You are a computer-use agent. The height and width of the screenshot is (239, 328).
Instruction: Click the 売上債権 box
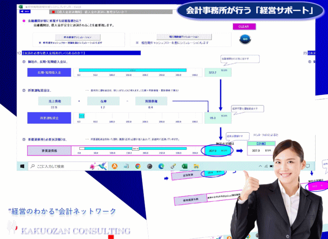[x=55, y=101]
